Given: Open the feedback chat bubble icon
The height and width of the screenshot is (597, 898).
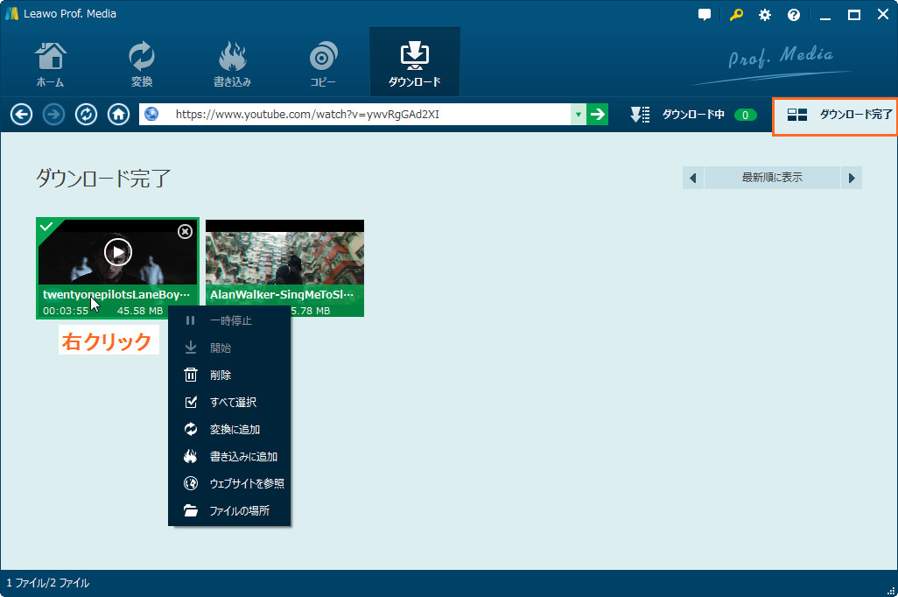Looking at the screenshot, I should [x=705, y=15].
